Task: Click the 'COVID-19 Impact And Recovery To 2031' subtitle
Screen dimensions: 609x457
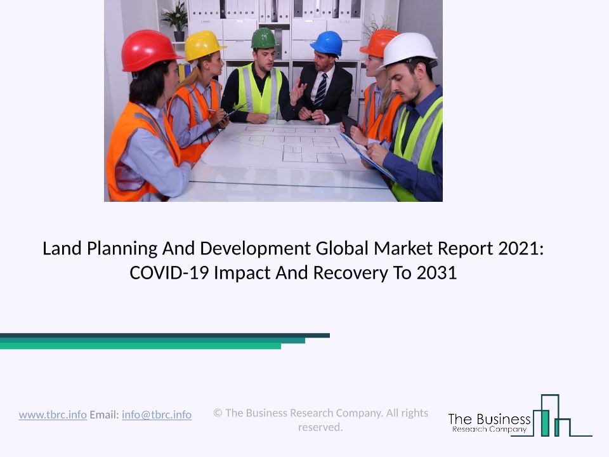Action: coord(293,272)
